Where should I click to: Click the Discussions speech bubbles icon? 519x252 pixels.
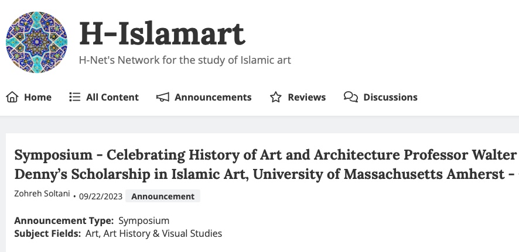(350, 97)
